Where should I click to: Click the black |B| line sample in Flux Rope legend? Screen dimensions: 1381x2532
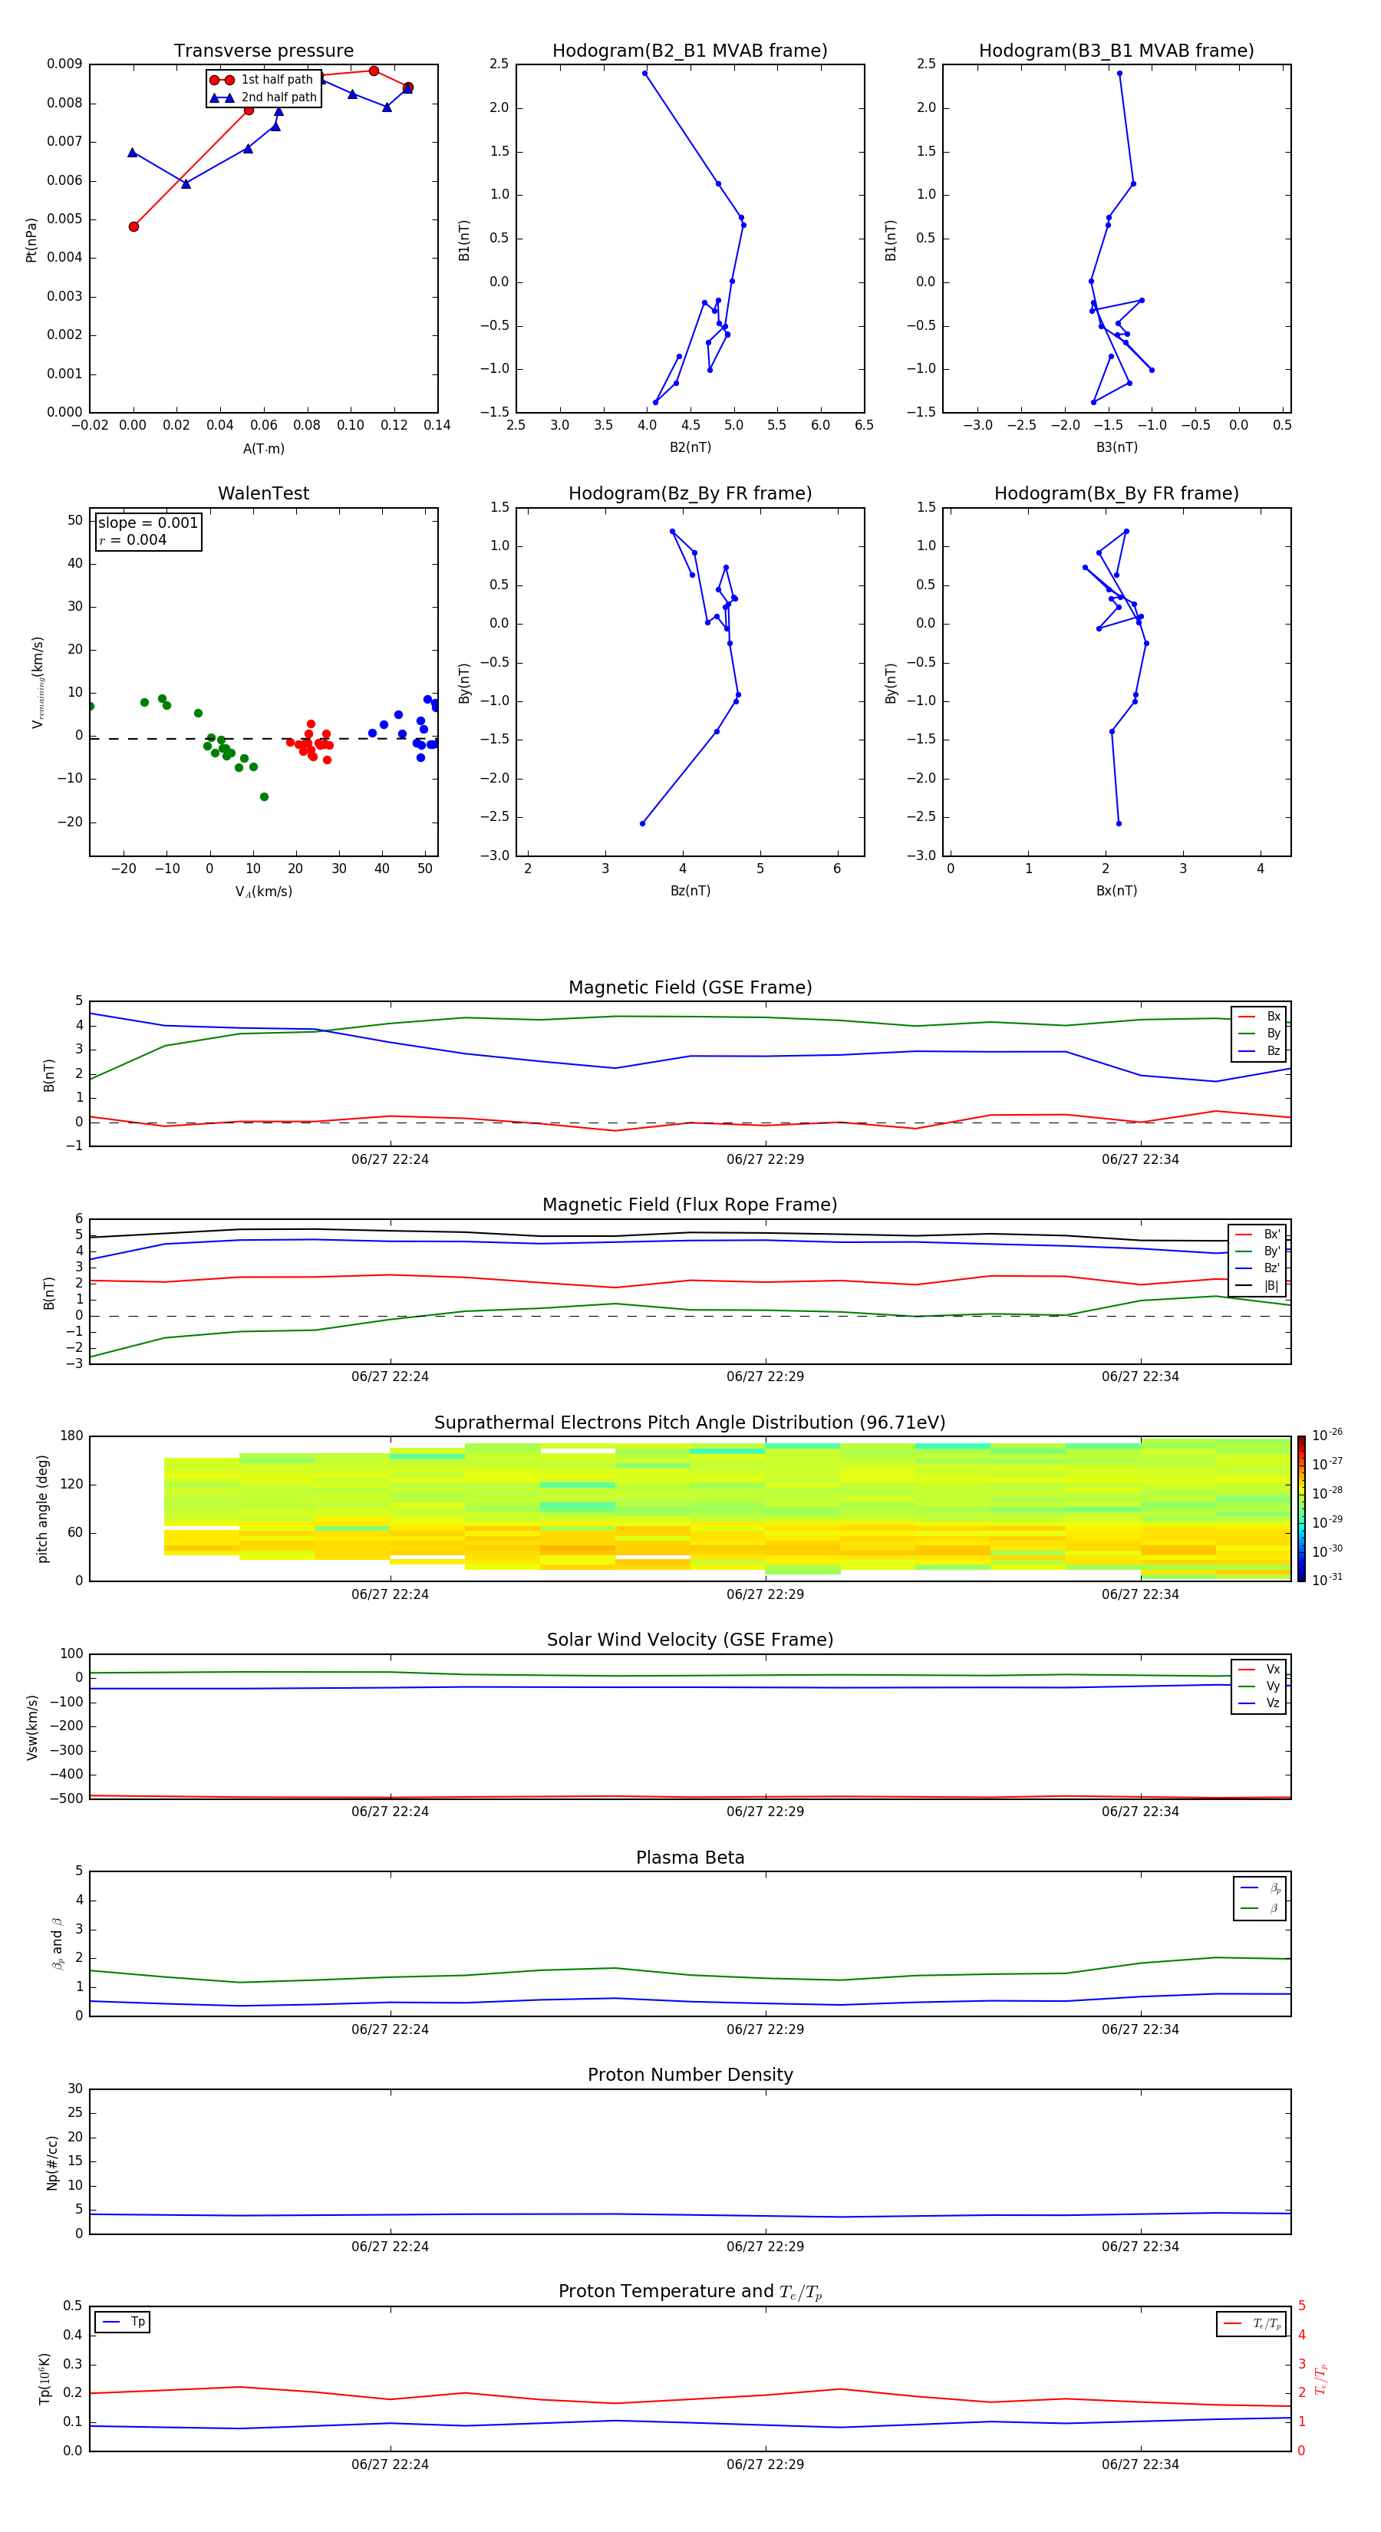1244,1286
